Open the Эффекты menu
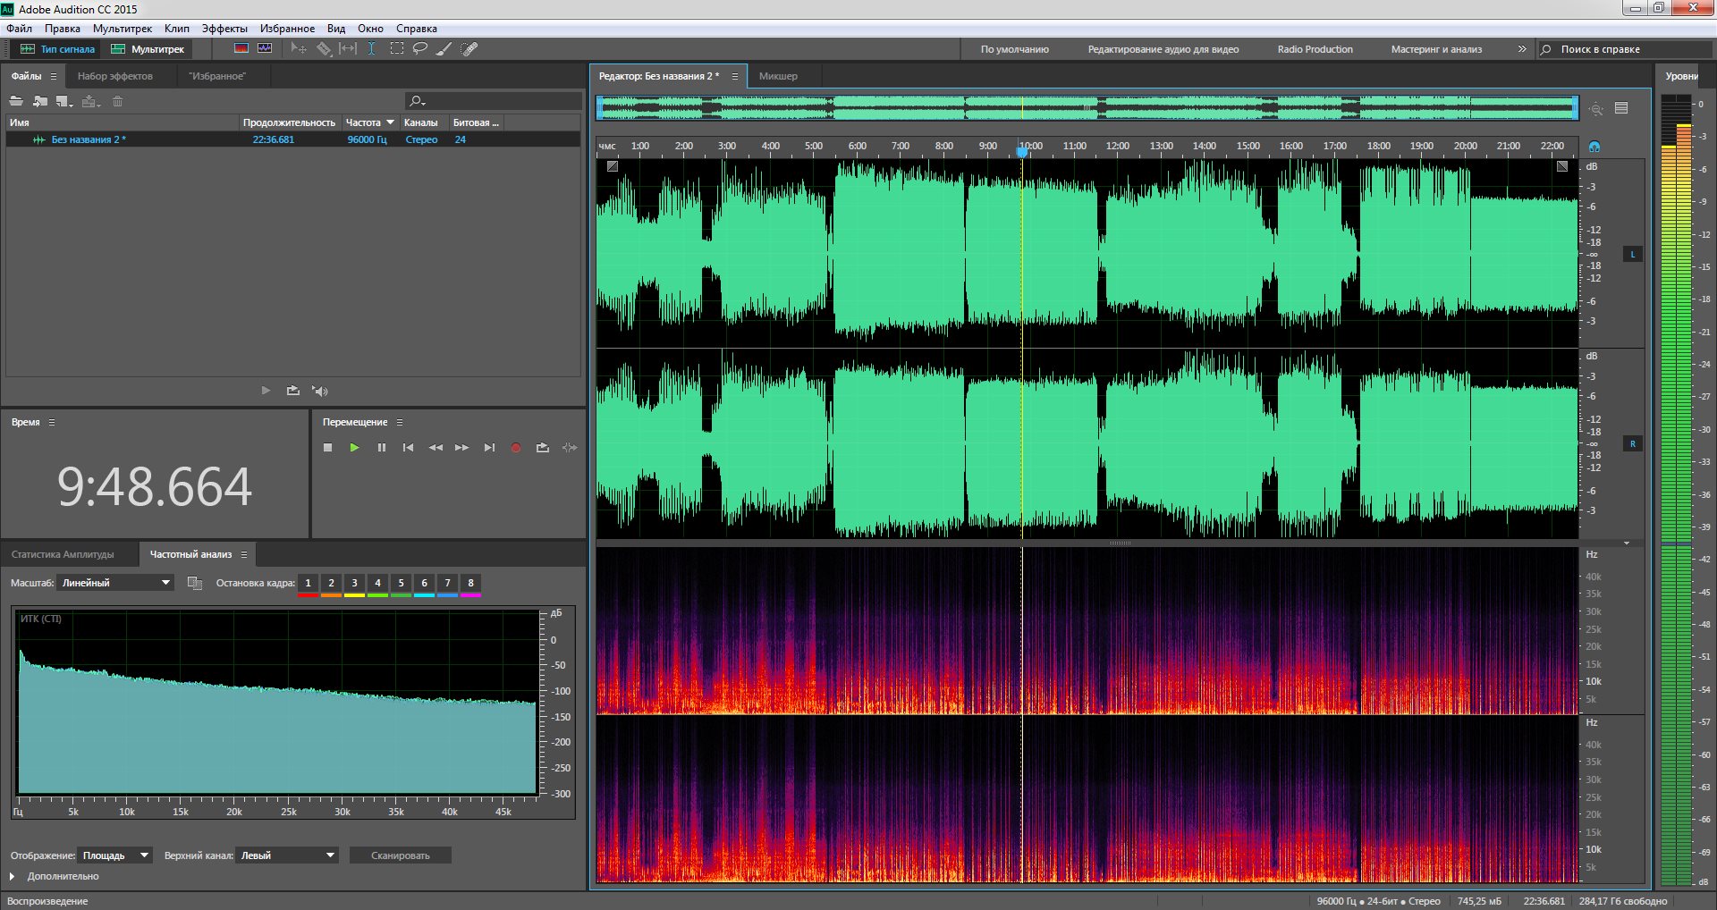 [x=224, y=29]
